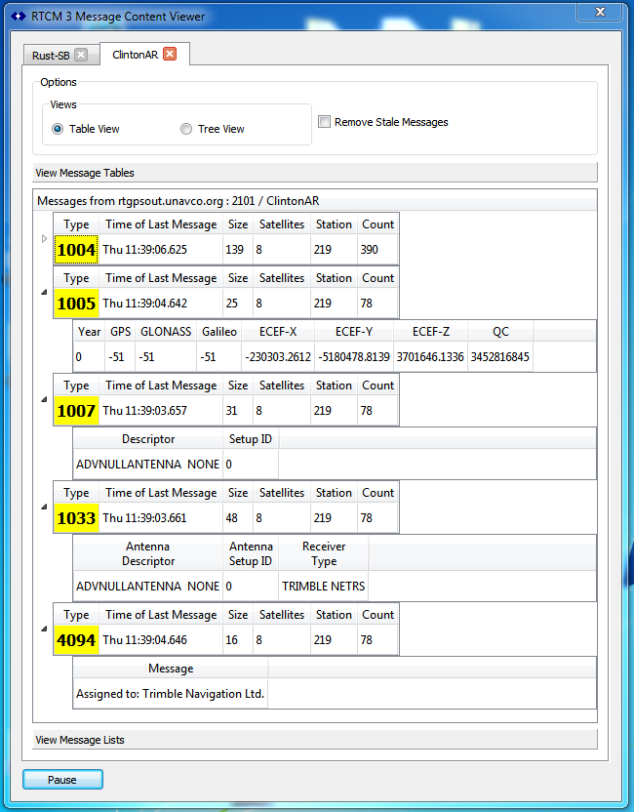The image size is (634, 812).
Task: Click the Descriptor header under 1007
Action: click(148, 439)
